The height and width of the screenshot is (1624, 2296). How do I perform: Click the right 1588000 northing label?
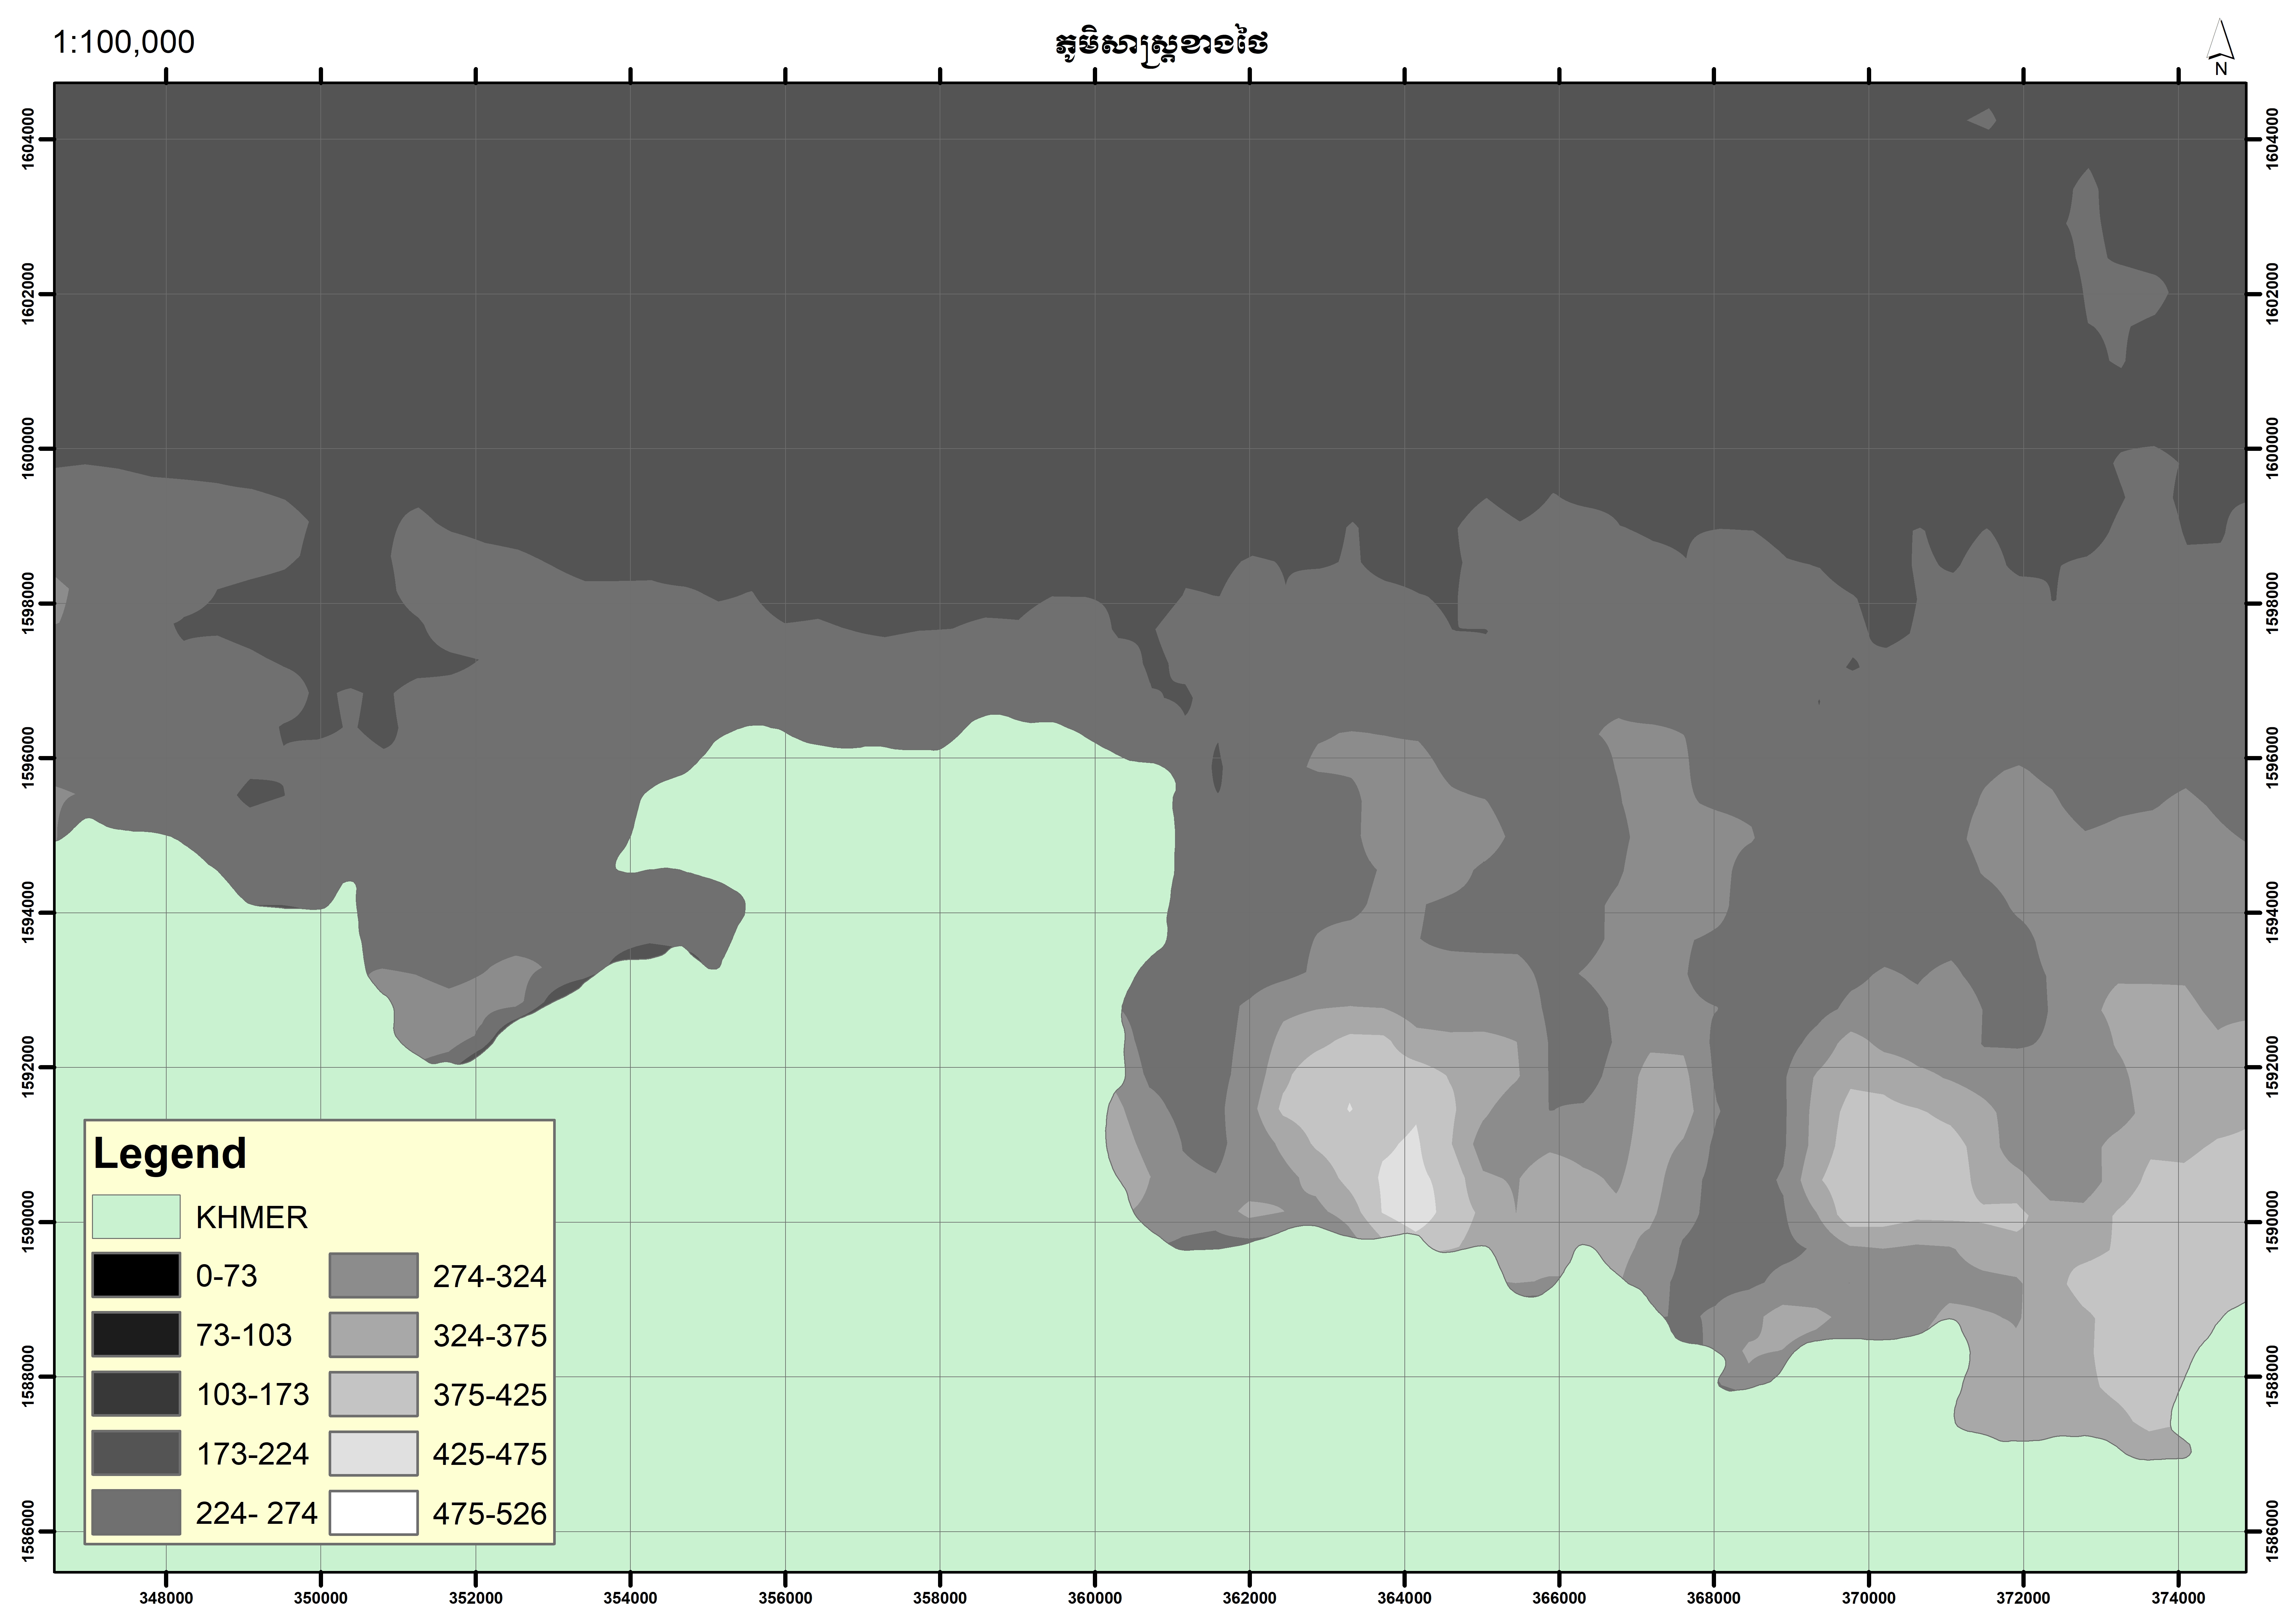(x=2272, y=1377)
